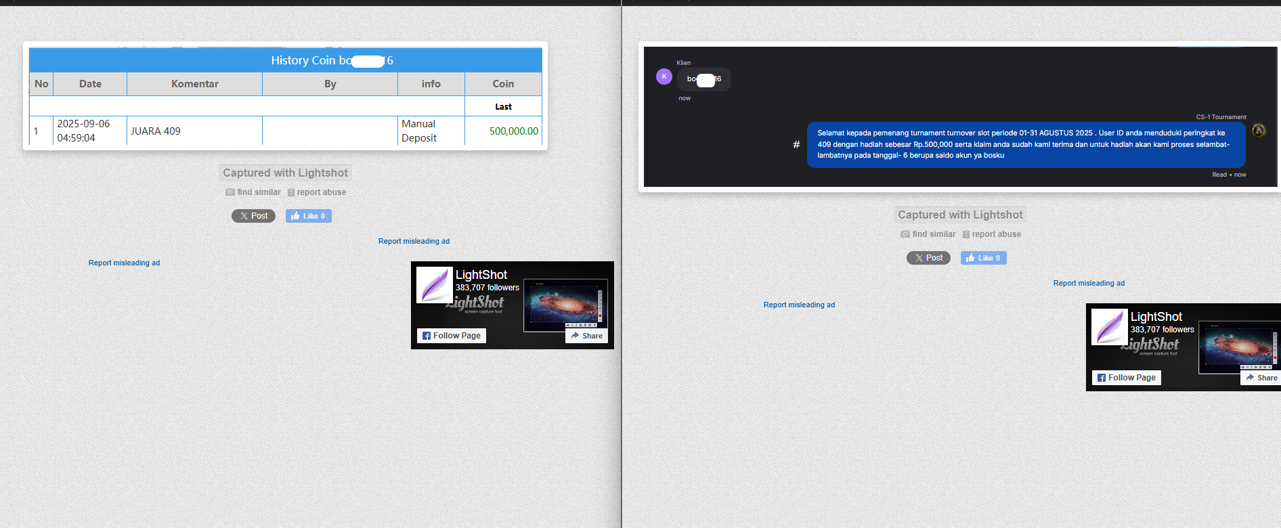
Task: Click 'Captured with Lightshot' heading in left window
Action: (285, 173)
